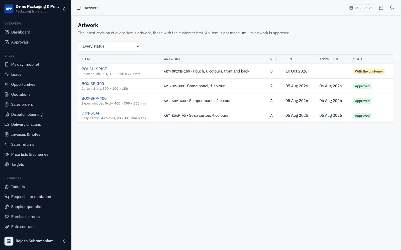Click the Delivery challans truck icon

pos(7,124)
